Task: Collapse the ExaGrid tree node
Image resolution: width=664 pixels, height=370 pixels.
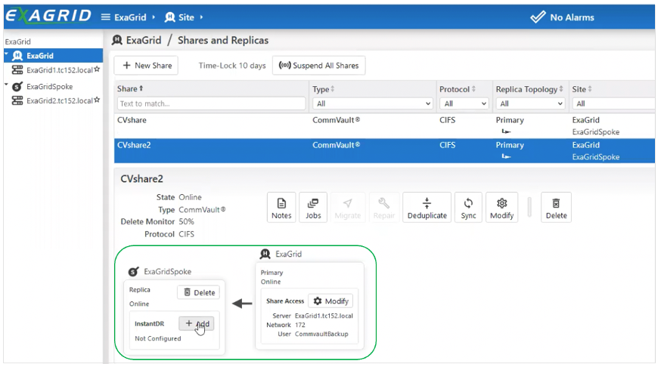Action: 6,54
